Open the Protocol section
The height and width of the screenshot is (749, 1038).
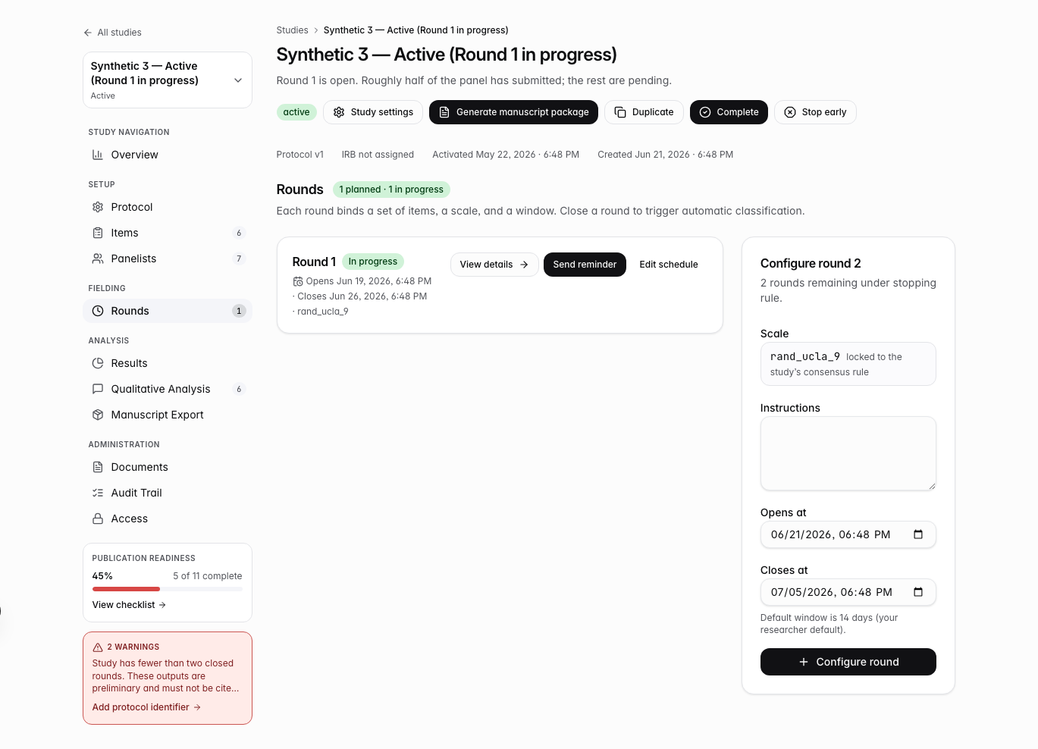point(168,207)
